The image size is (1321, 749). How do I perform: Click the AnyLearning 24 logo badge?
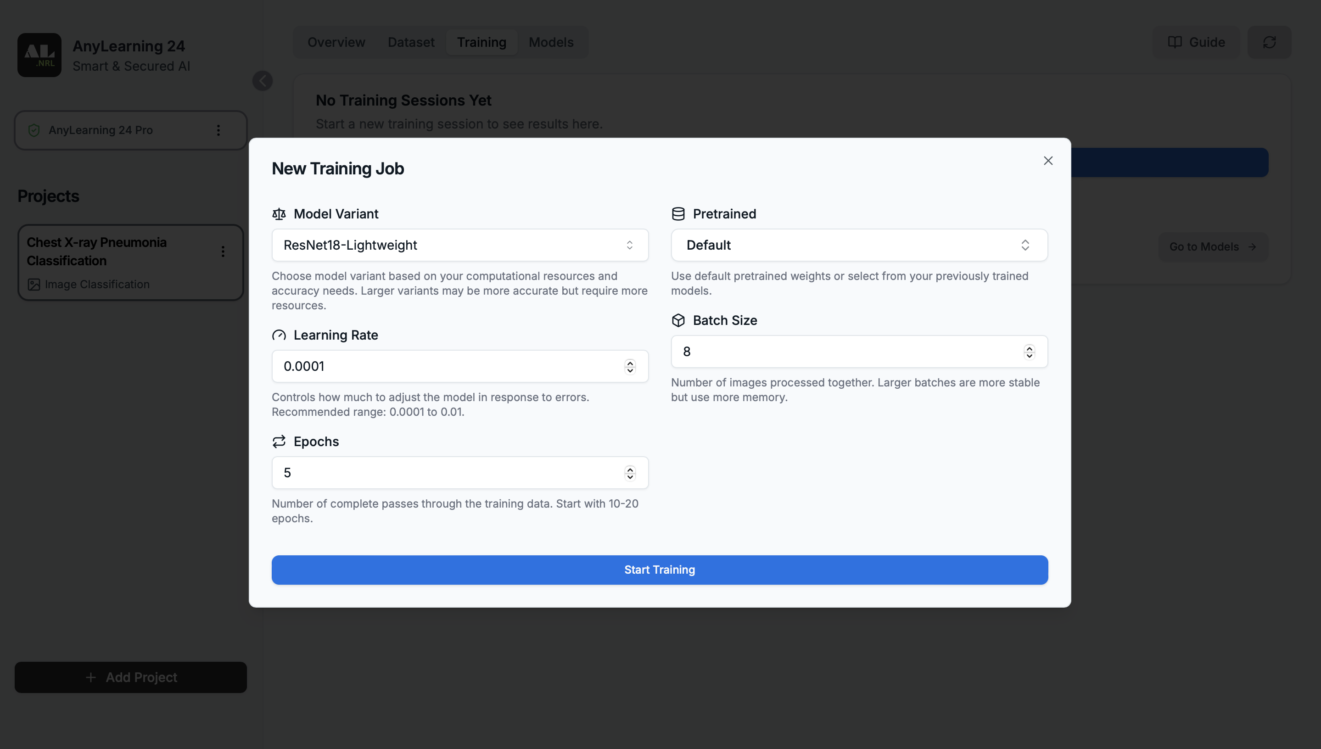coord(39,55)
